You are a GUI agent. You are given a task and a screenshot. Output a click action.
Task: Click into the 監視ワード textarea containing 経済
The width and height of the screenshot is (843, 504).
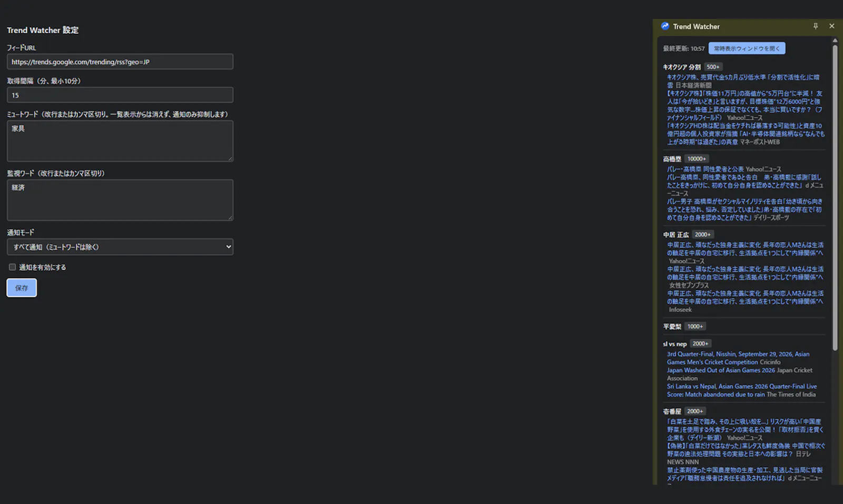point(120,200)
